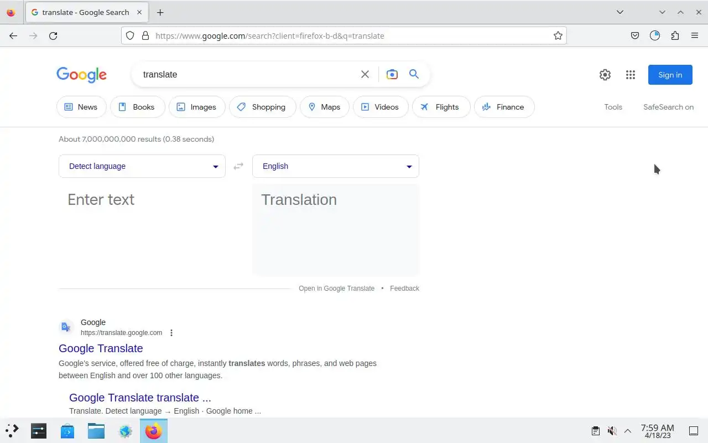The height and width of the screenshot is (443, 708).
Task: Click the translate.google.com URL text
Action: pos(122,333)
